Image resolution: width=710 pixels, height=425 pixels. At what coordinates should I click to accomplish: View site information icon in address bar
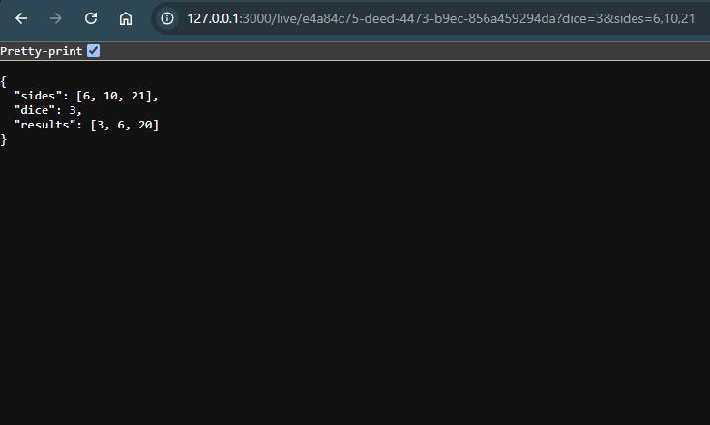click(167, 18)
